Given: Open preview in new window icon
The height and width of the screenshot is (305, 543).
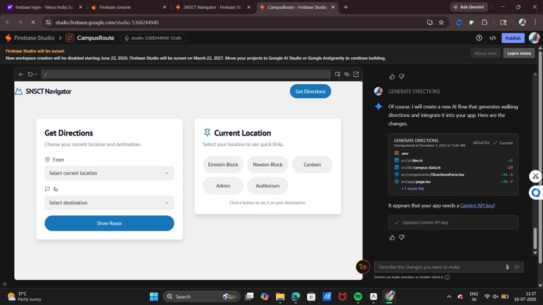Looking at the screenshot, I should coord(356,74).
